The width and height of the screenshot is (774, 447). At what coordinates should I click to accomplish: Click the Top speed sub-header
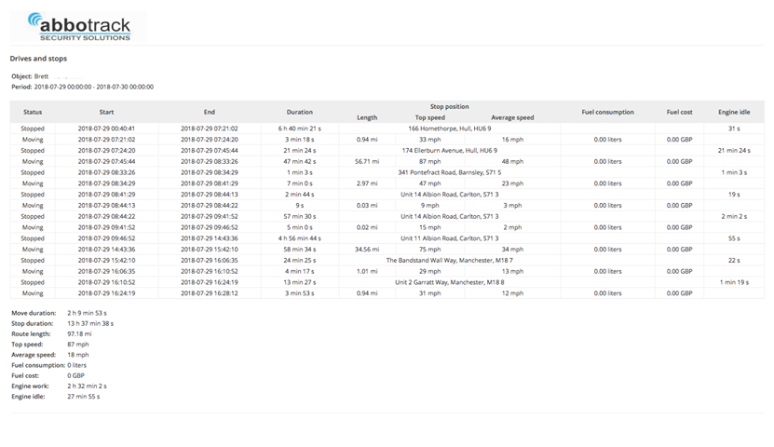click(429, 118)
